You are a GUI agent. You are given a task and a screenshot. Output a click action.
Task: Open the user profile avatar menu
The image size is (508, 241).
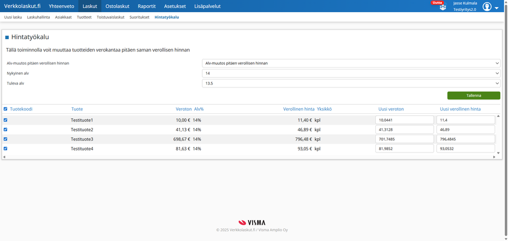487,7
